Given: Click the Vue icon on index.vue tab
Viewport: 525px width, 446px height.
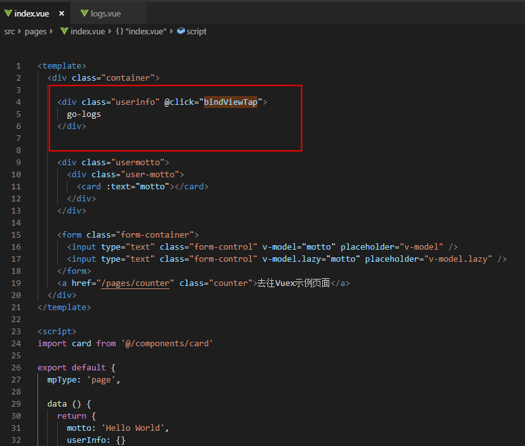Looking at the screenshot, I should coord(8,13).
